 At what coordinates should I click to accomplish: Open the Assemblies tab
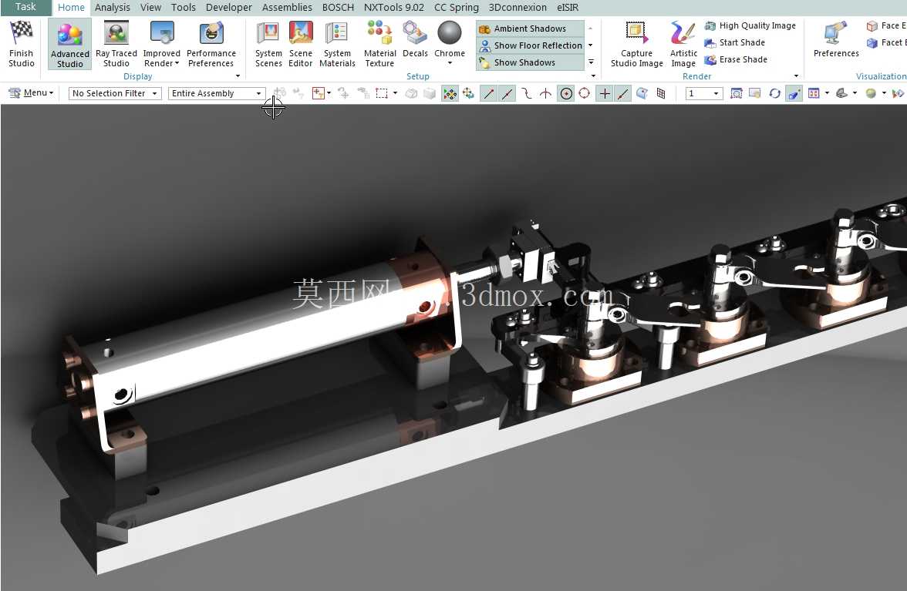(287, 8)
